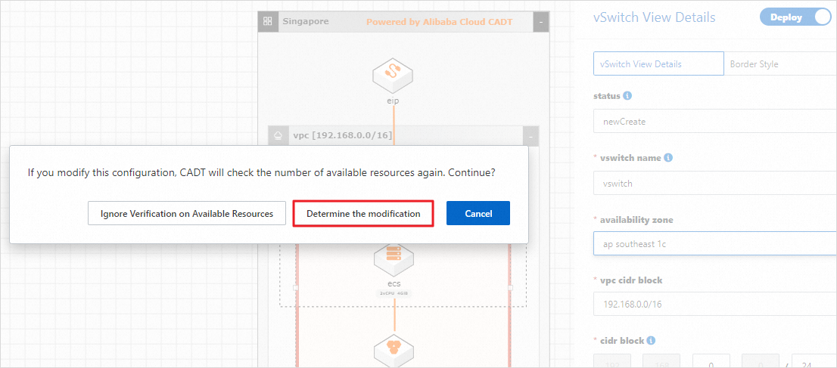
Task: Open the Border Style tab
Action: (x=754, y=64)
